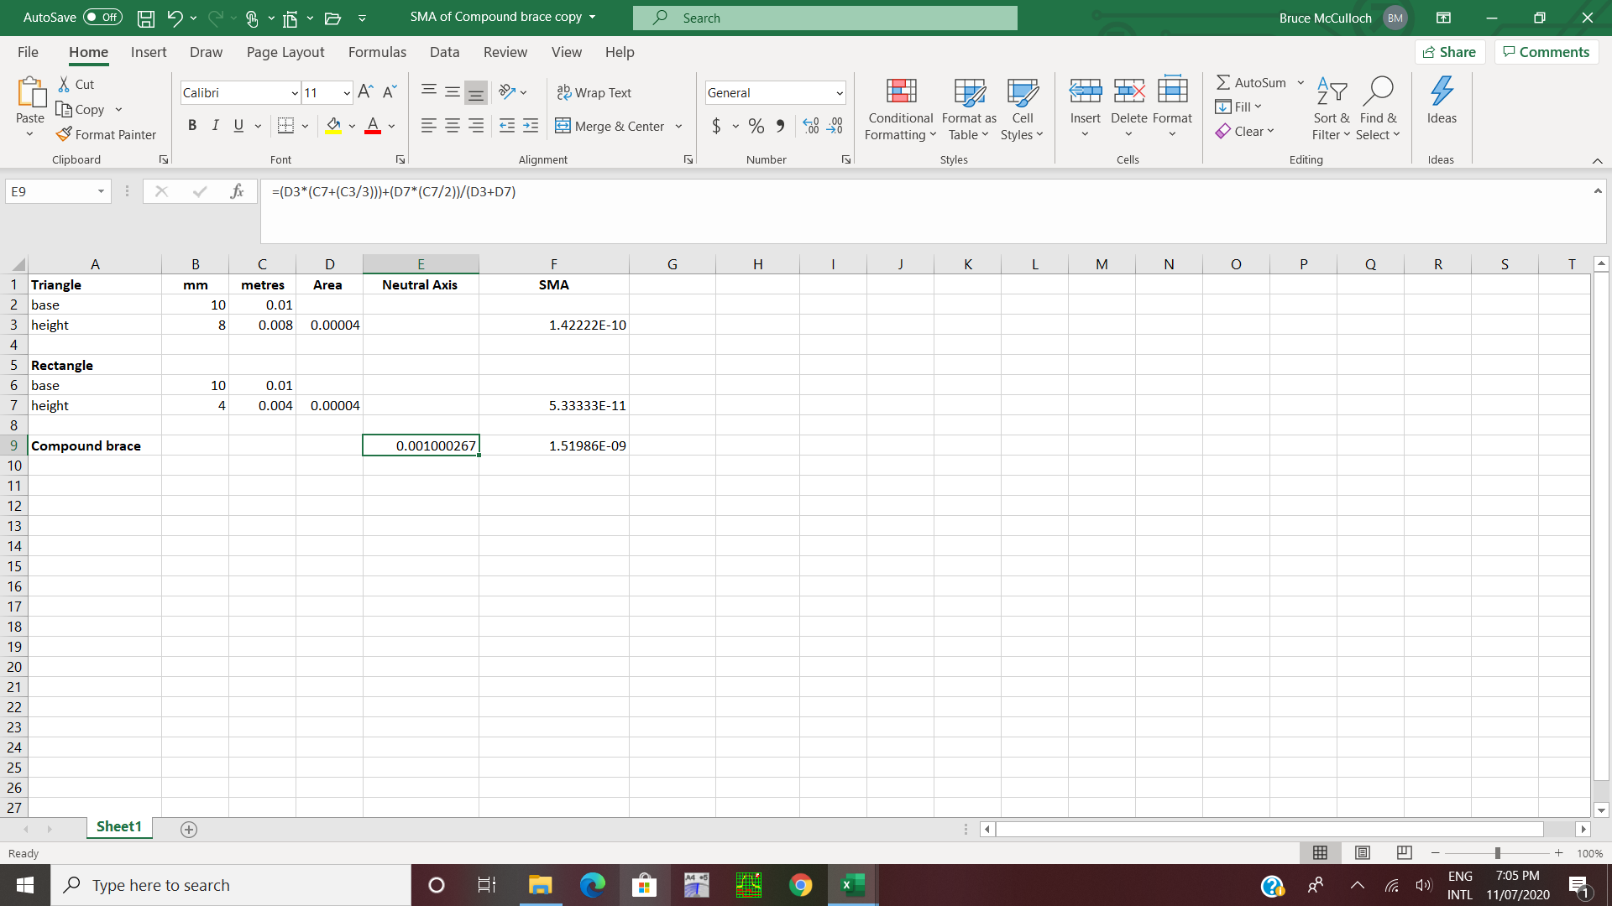Open Sort & Filter options
1612x906 pixels.
coord(1332,109)
